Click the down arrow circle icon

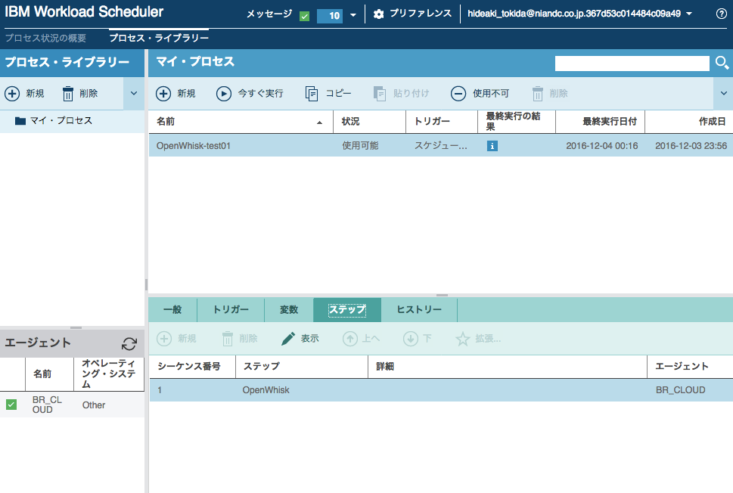(411, 338)
